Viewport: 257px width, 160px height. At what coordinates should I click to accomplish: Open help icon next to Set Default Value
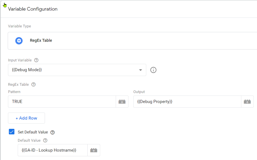click(52, 132)
